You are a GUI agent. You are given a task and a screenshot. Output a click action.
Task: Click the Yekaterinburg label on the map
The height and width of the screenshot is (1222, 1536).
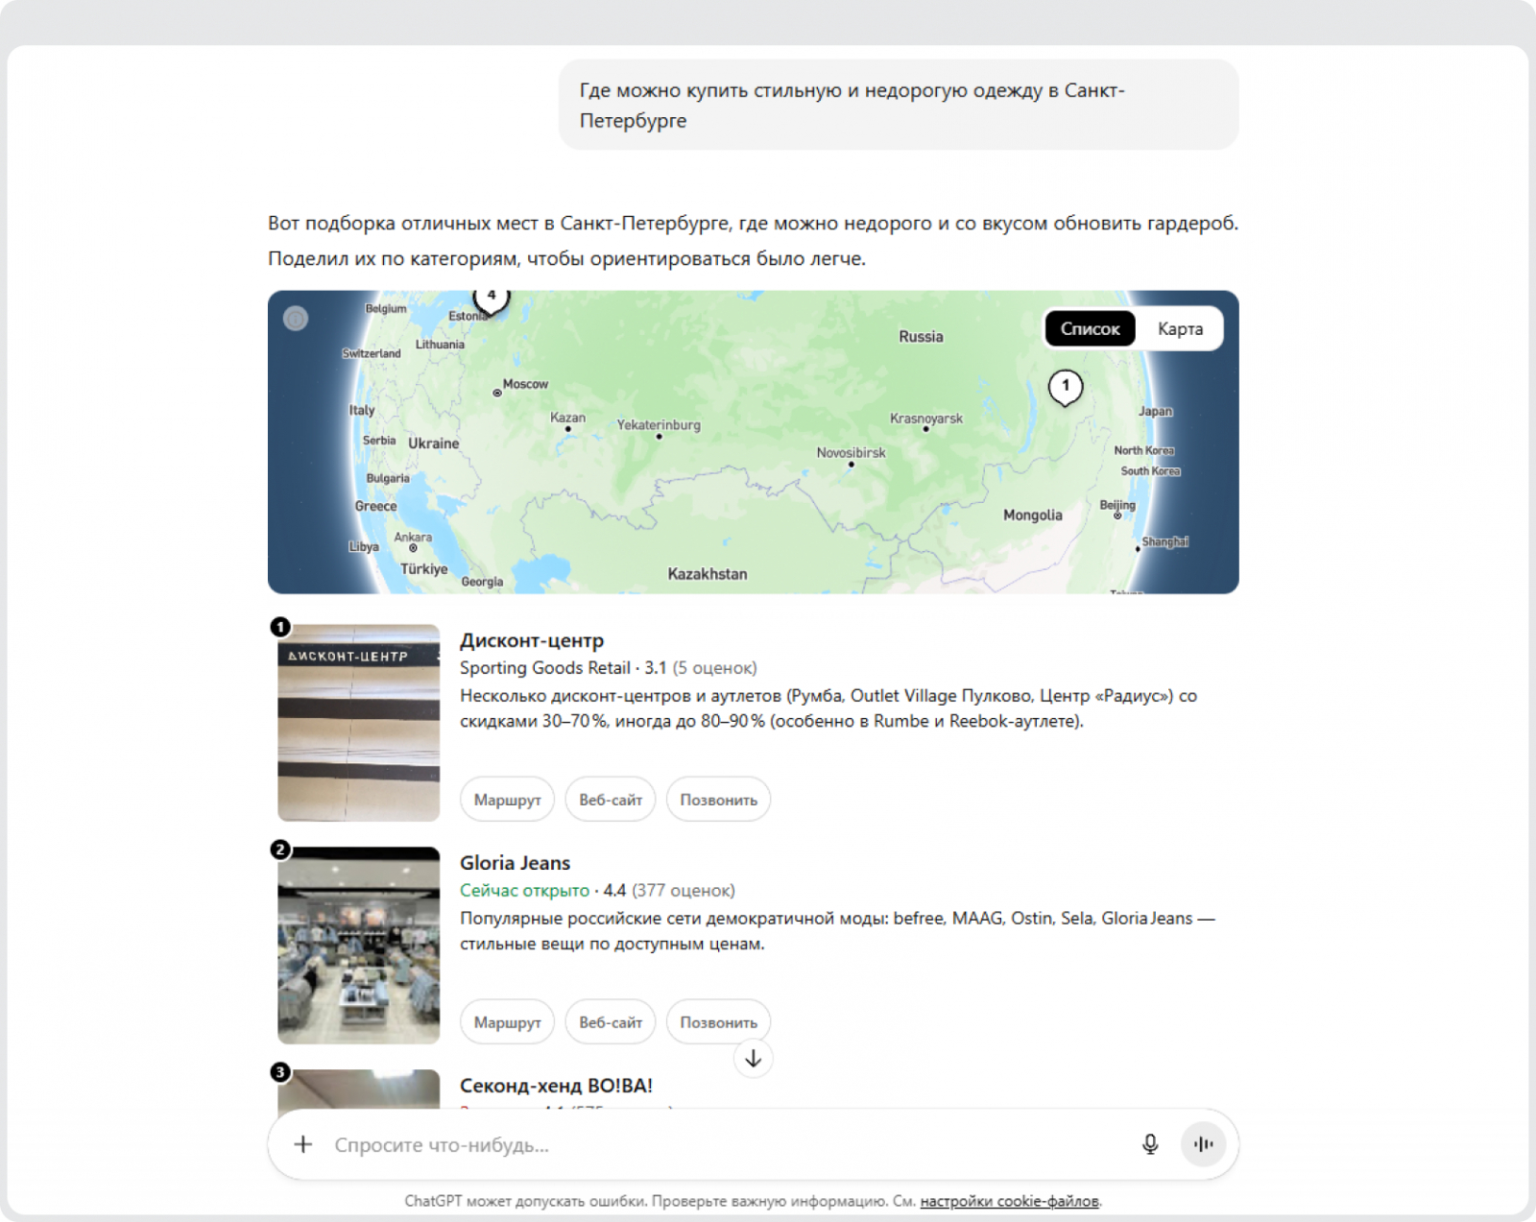tap(659, 425)
